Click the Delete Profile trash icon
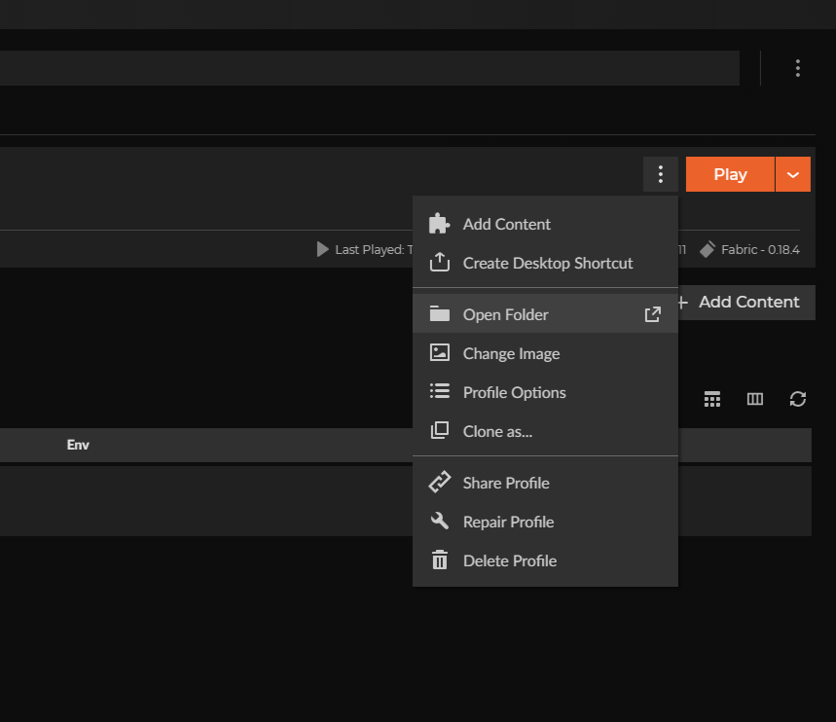 pyautogui.click(x=440, y=560)
